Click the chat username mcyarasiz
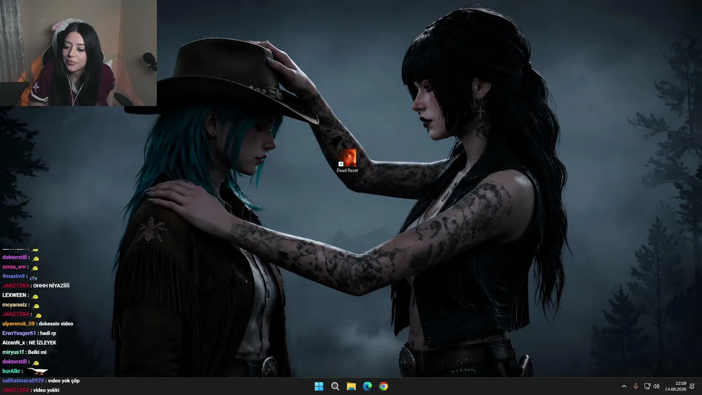The width and height of the screenshot is (702, 395). pyautogui.click(x=15, y=305)
